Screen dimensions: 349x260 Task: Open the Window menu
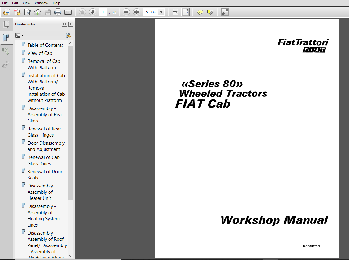tap(41, 3)
